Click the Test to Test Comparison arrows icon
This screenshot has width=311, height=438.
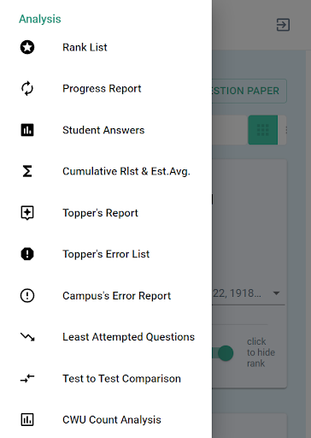point(27,378)
